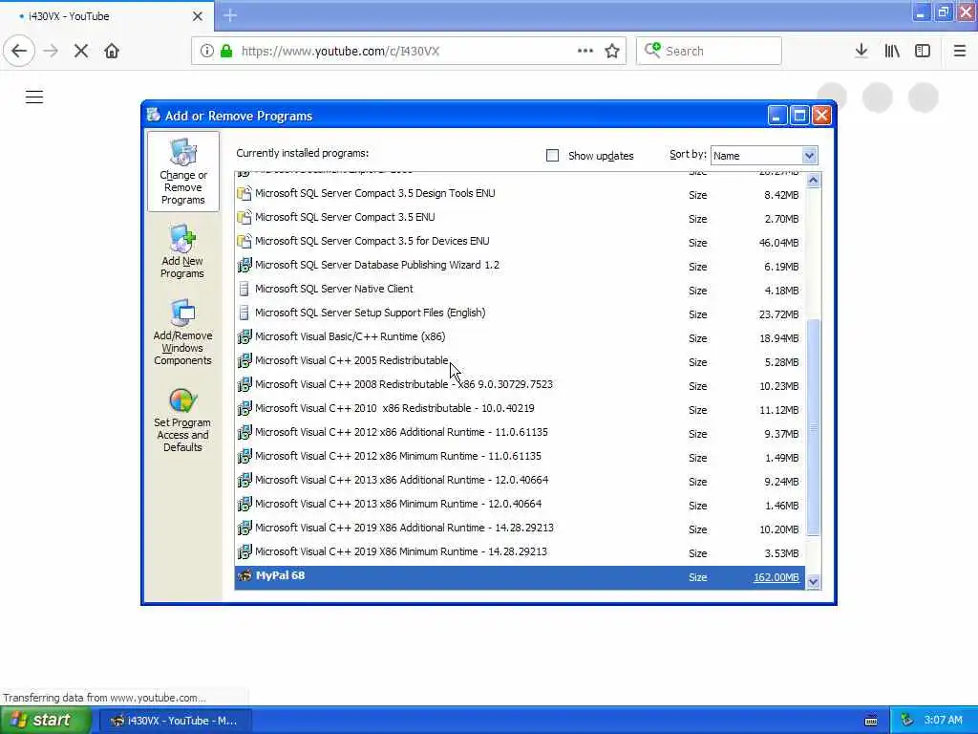978x734 pixels.
Task: Select Visual C++ 2019 X86 Additional Runtime
Action: (521, 528)
